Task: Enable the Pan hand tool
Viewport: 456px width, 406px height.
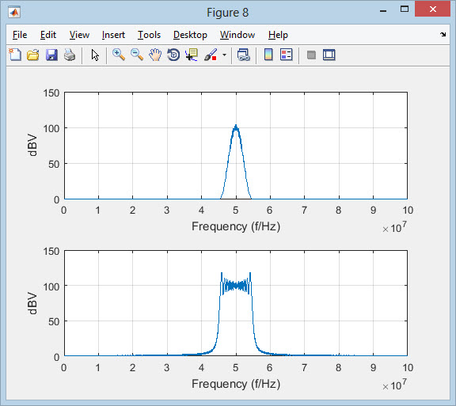Action: point(155,55)
